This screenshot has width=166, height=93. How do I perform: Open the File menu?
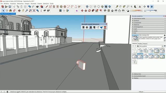pos(2,4)
